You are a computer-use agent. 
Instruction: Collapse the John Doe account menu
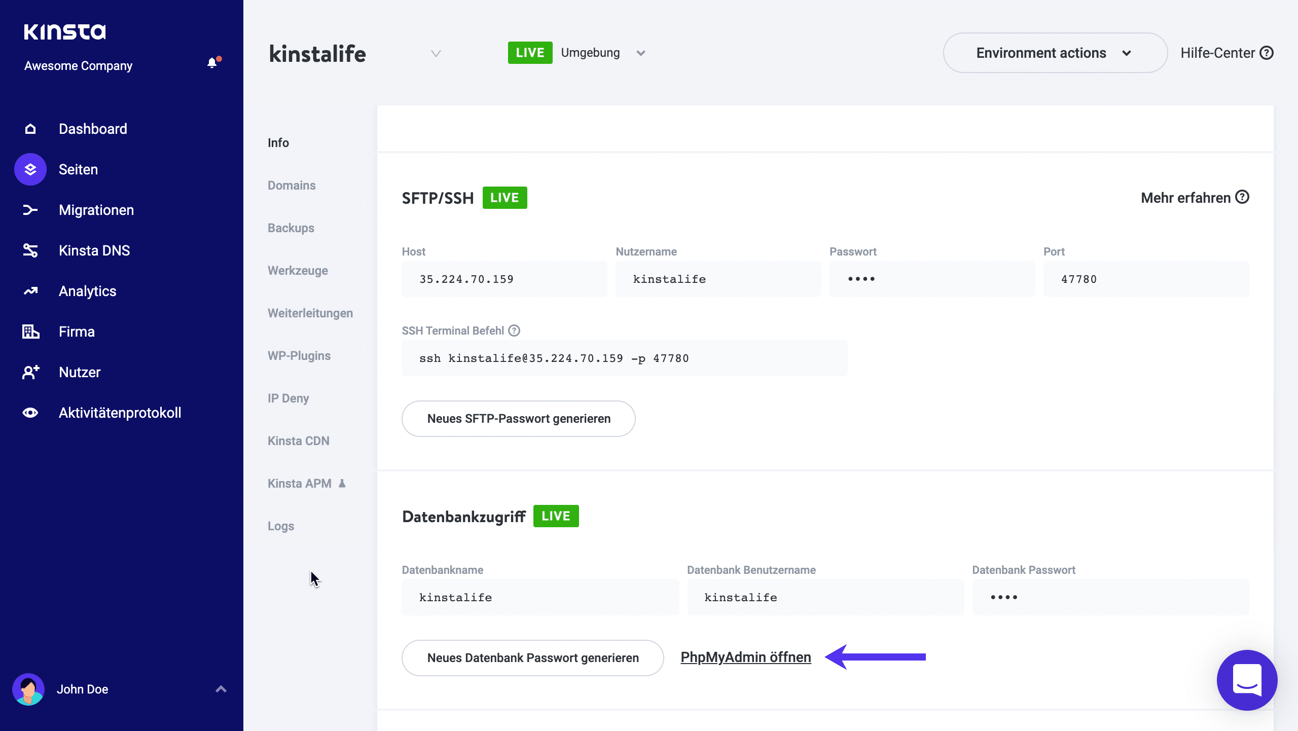(221, 689)
